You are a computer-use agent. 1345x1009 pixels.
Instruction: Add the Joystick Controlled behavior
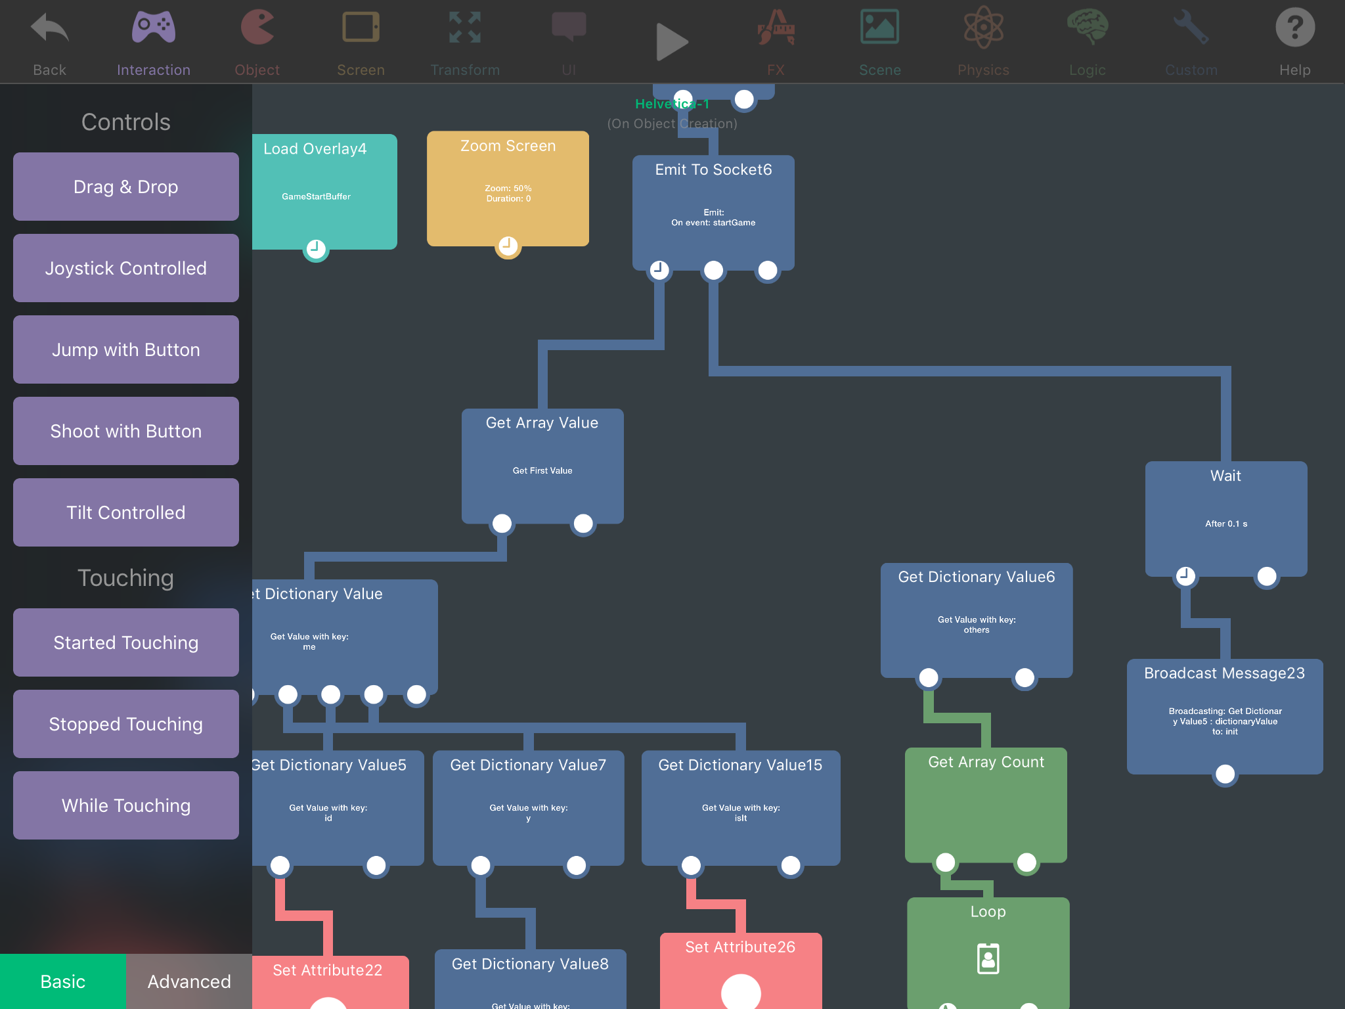tap(126, 268)
